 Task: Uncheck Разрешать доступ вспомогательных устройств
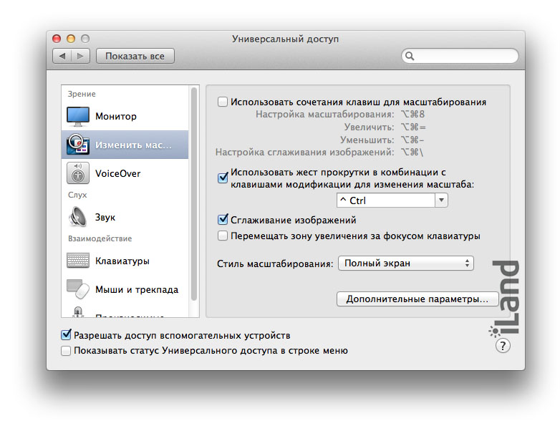pyautogui.click(x=67, y=335)
